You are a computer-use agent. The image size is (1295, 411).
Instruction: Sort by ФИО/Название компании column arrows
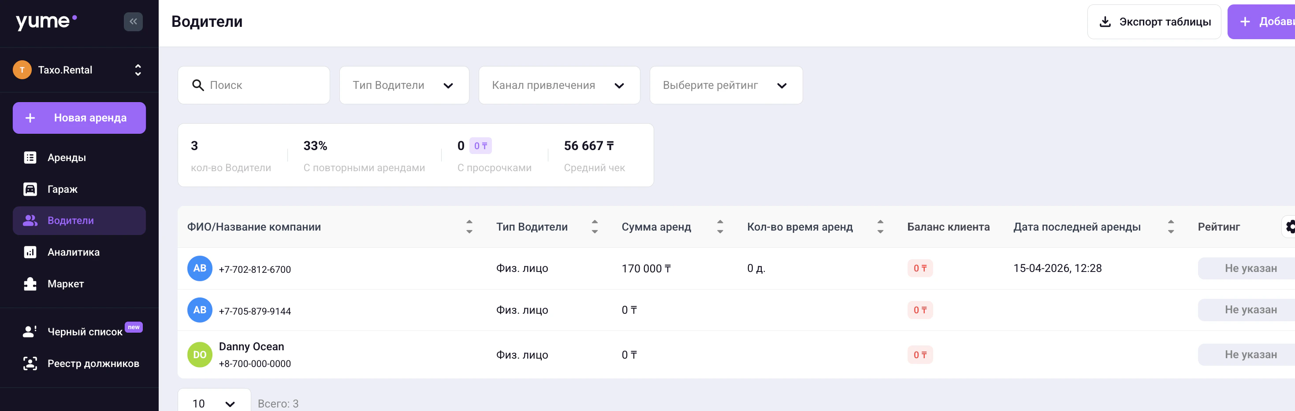pos(469,227)
